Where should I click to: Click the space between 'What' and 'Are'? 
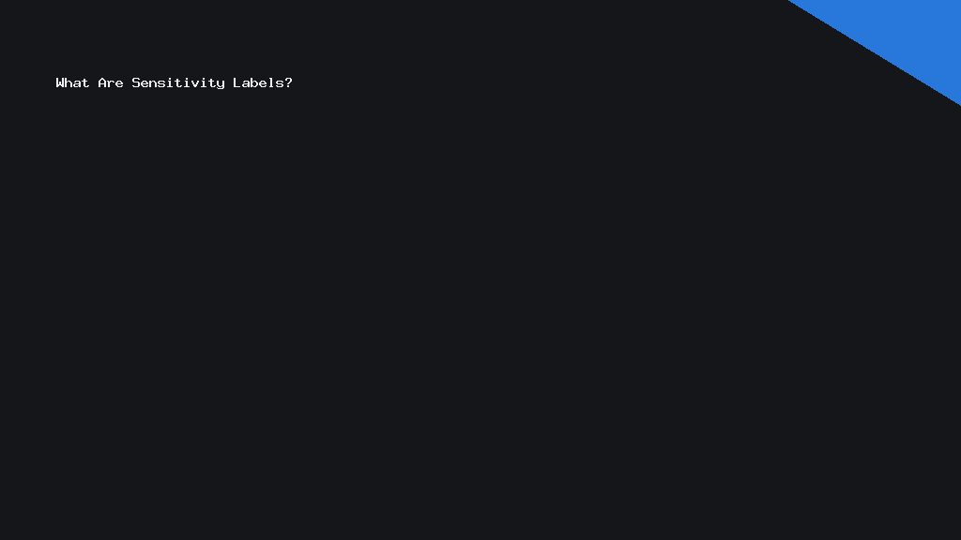coord(94,82)
